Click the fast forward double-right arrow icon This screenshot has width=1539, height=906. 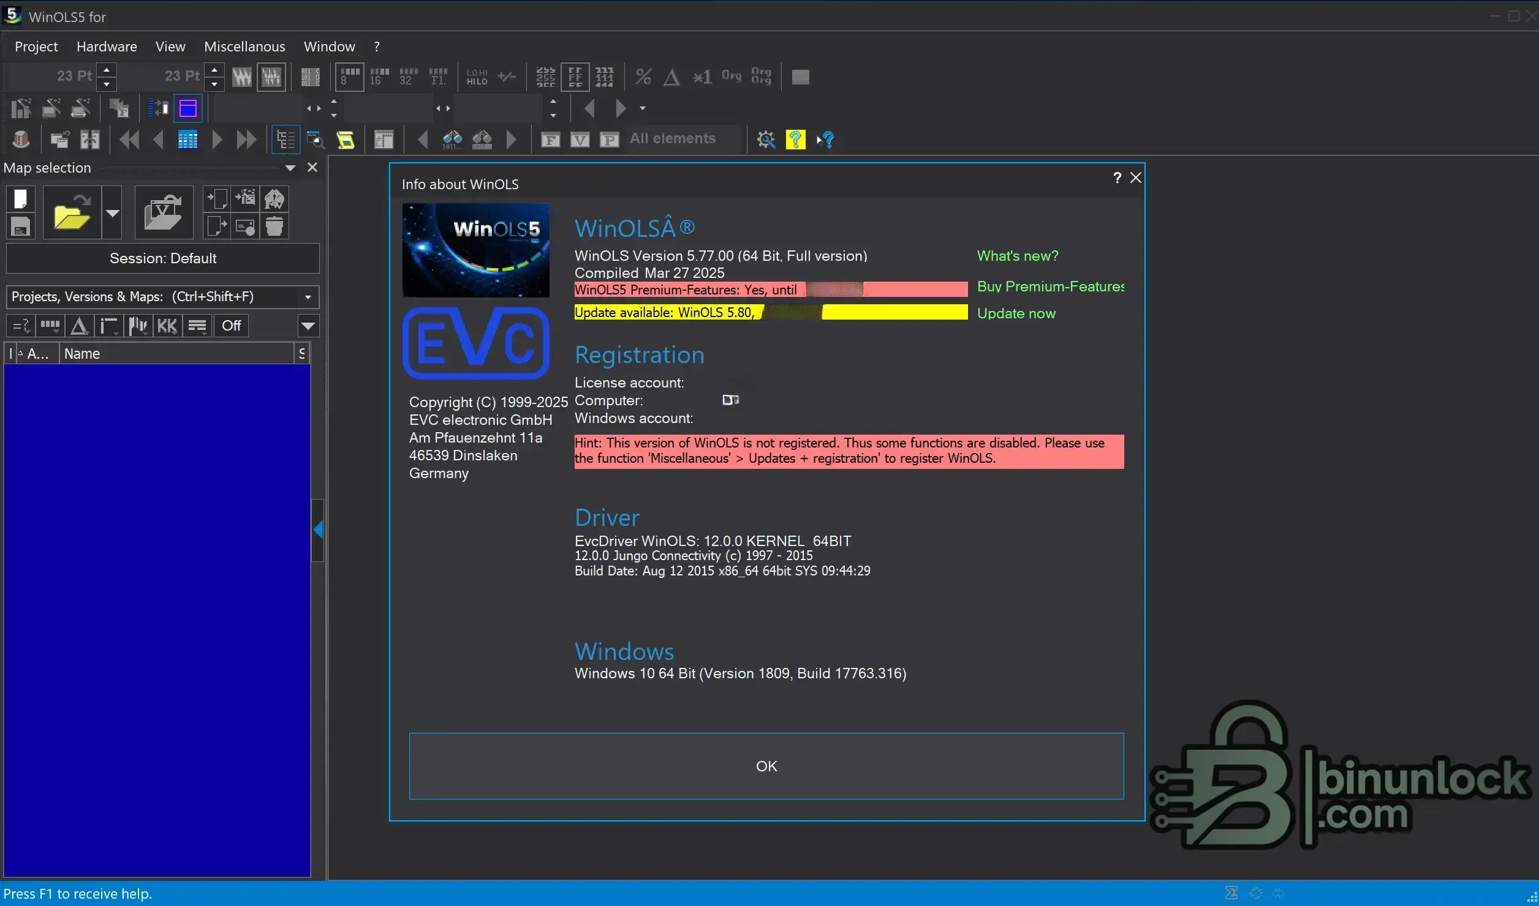(246, 140)
